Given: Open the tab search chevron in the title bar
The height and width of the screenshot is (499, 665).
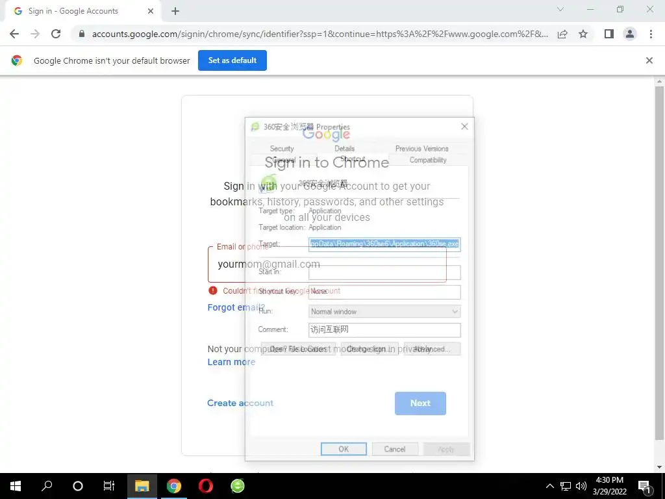Looking at the screenshot, I should (560, 9).
